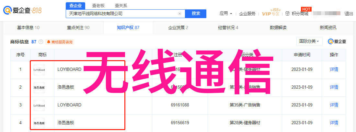356x132 pixels.
Task: Click date 2023-01-09 in row 3
Action: click(x=302, y=105)
